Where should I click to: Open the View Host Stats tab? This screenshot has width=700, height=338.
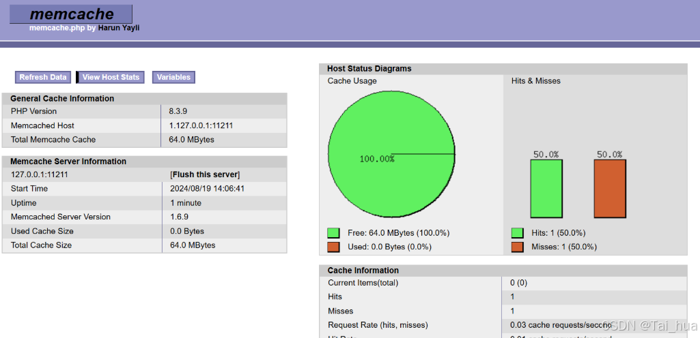(111, 77)
